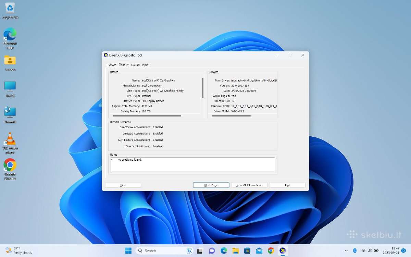Click DirectX 12 Ultimate 'Disabled' value
Screen dimensions: 411x257
pos(158,146)
